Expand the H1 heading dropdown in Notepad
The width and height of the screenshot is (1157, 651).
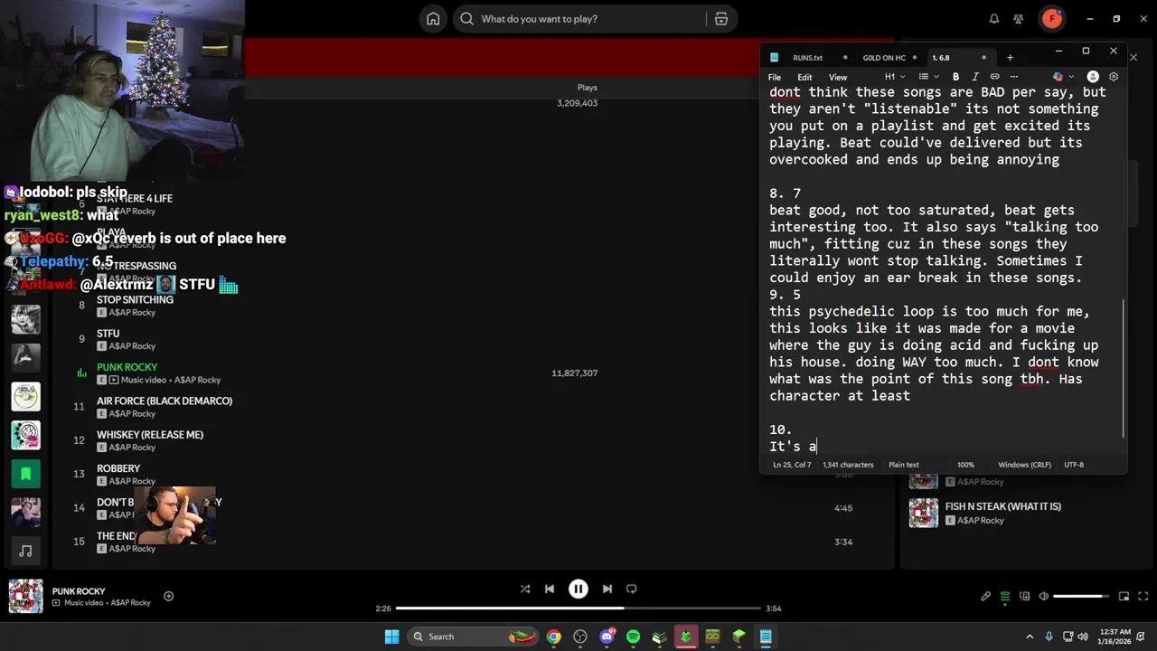pos(894,77)
